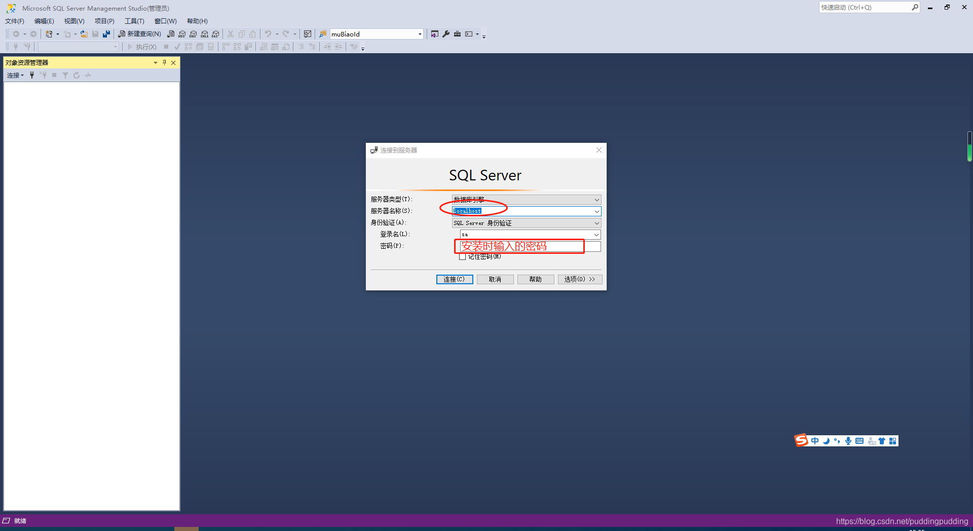Click the activity monitor pulse icon
The height and width of the screenshot is (531, 973).
pyautogui.click(x=88, y=75)
